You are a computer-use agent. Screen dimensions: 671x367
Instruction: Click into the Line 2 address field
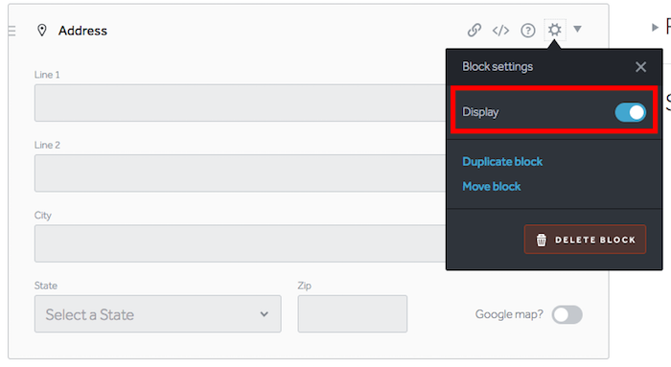240,173
